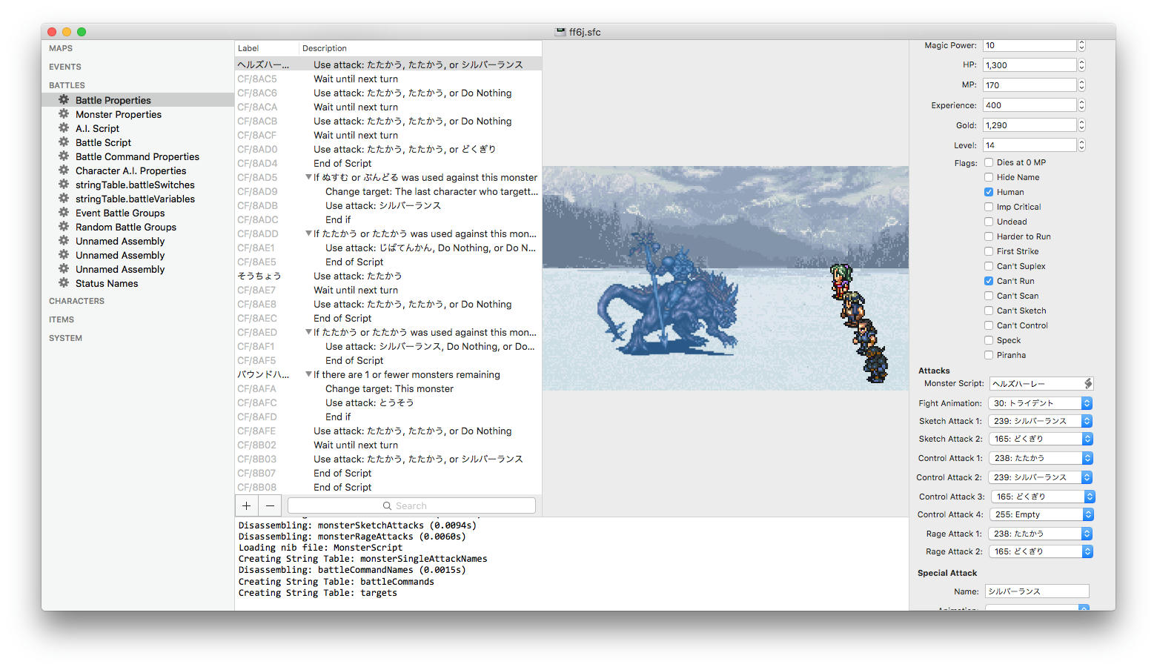Click the blue monster battle sprite
The image size is (1157, 670).
click(x=668, y=293)
